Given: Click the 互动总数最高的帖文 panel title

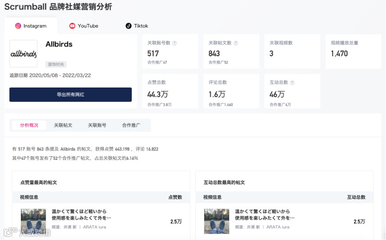Looking at the screenshot, I should click(224, 183).
